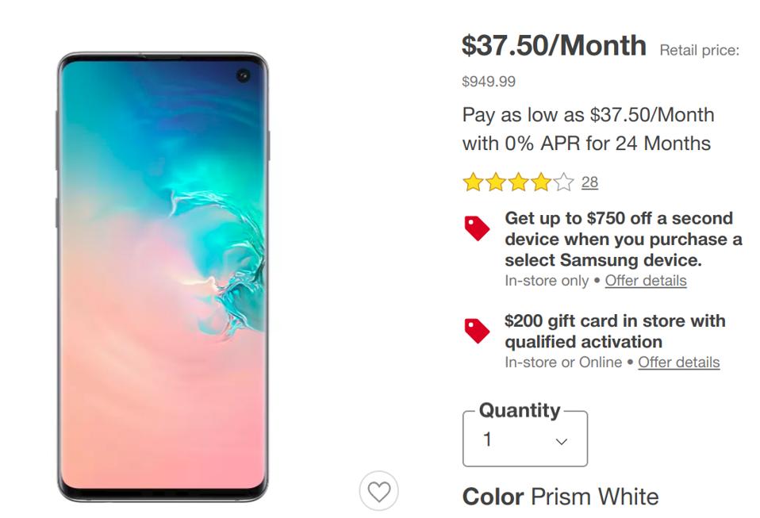
Task: Click the heart wishlist icon
Action: 378,491
